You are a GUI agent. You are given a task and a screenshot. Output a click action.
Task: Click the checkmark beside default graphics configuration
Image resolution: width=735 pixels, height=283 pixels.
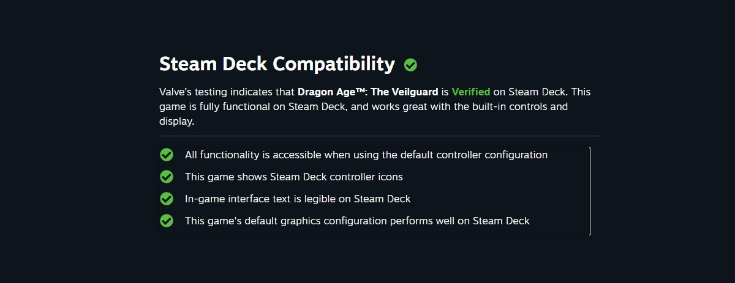pyautogui.click(x=167, y=221)
